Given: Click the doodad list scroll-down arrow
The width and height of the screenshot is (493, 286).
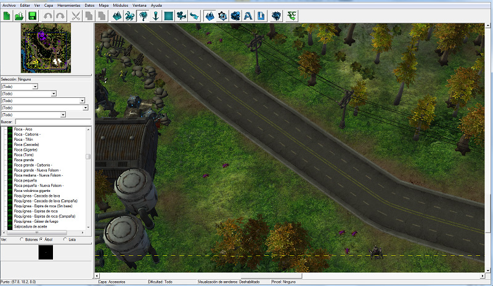Looking at the screenshot, I should (x=88, y=227).
